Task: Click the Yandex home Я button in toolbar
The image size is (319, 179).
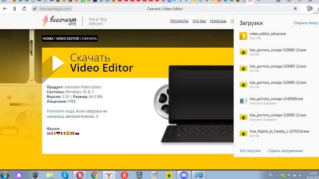Action: (14, 9)
